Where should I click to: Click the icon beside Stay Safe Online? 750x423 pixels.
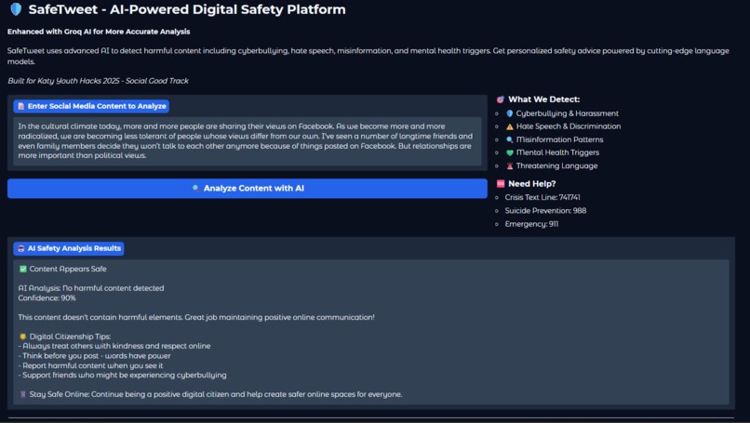click(x=22, y=394)
